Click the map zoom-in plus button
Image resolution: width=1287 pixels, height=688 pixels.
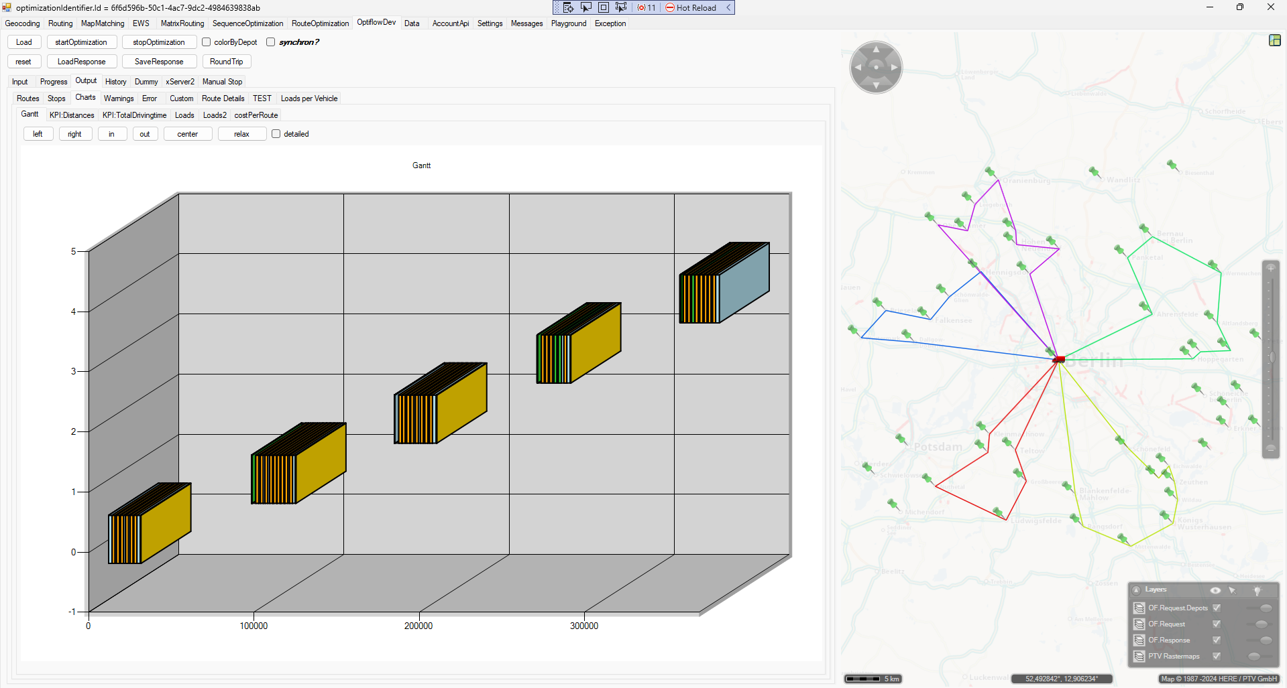pyautogui.click(x=1270, y=268)
